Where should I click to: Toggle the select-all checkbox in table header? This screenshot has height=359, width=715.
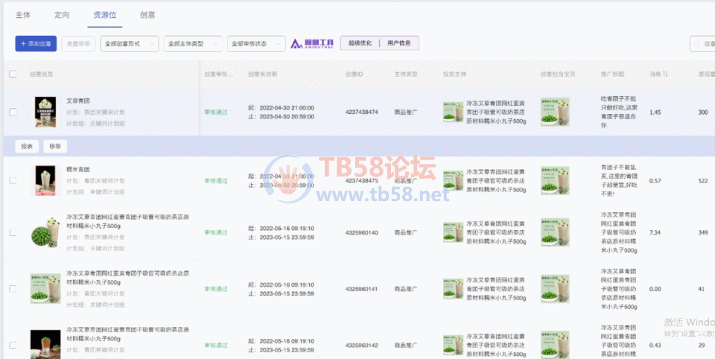click(x=13, y=74)
